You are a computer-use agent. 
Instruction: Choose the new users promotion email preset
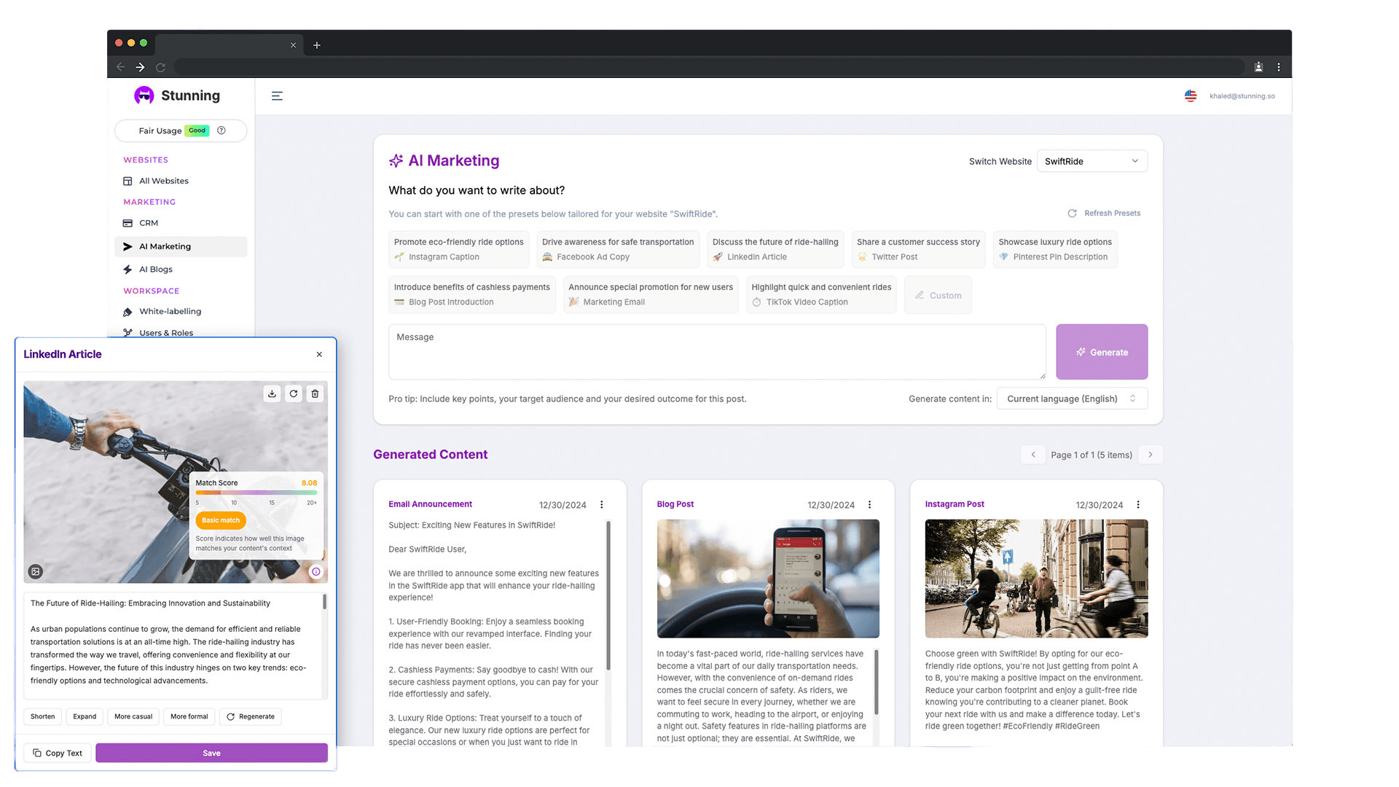tap(651, 294)
